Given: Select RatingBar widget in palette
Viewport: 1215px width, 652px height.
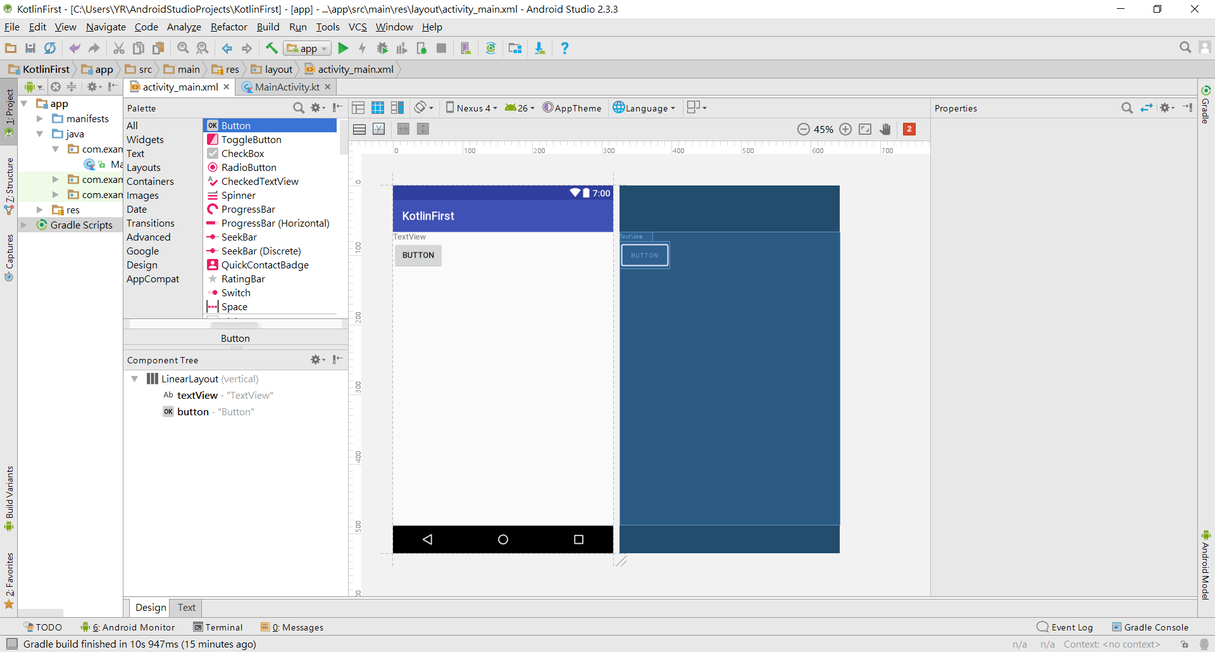Looking at the screenshot, I should point(243,279).
